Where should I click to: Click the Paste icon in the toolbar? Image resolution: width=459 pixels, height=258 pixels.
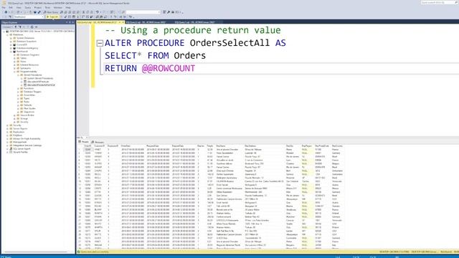(92, 12)
